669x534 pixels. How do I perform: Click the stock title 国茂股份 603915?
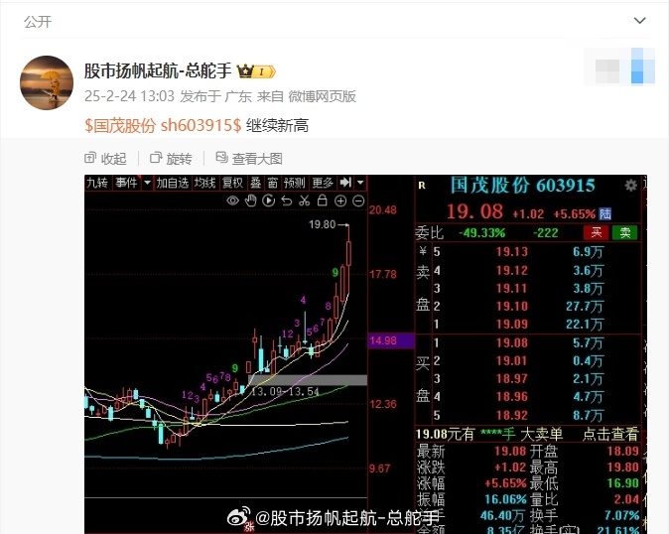pyautogui.click(x=523, y=185)
